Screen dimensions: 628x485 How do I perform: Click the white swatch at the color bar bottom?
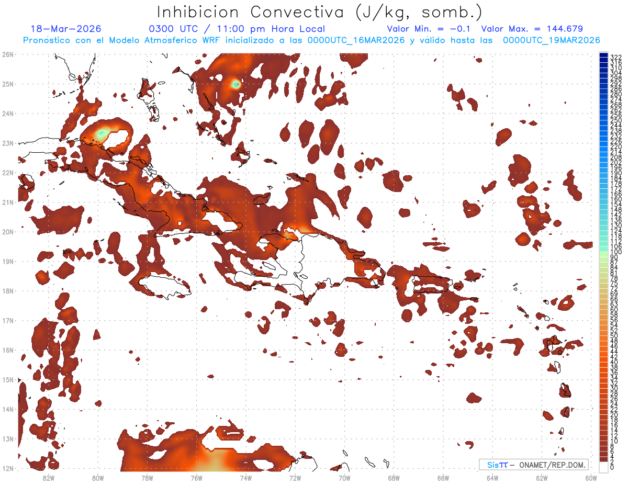coord(604,466)
